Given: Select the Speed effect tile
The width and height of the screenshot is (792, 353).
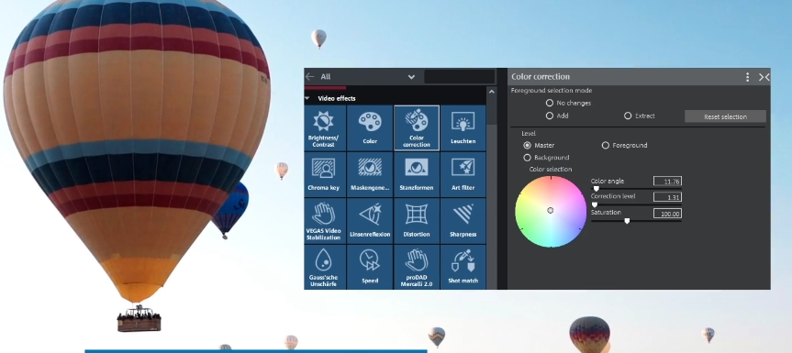Looking at the screenshot, I should tap(370, 267).
